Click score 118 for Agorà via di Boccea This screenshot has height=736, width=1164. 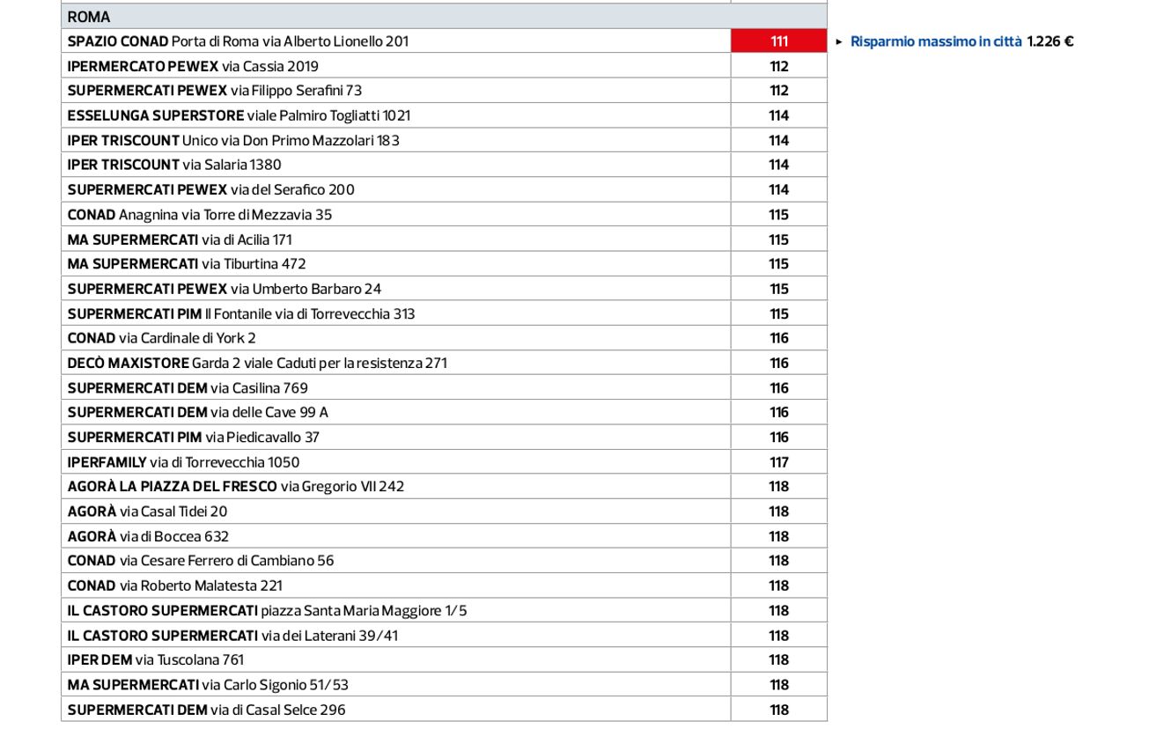tap(778, 536)
